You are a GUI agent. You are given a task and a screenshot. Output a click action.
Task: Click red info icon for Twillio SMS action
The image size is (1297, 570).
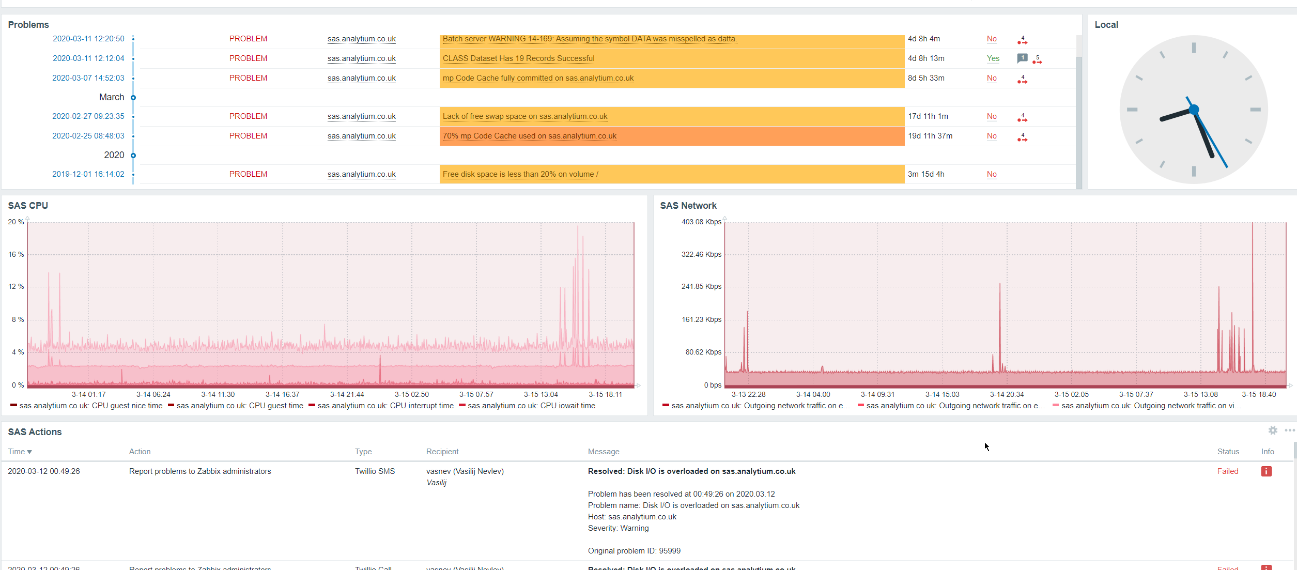1266,471
